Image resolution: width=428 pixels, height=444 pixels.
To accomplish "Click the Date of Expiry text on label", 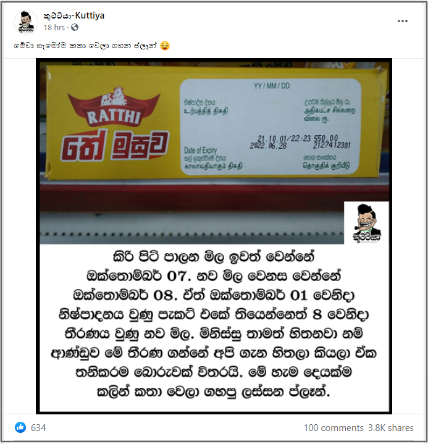I will click(x=200, y=150).
